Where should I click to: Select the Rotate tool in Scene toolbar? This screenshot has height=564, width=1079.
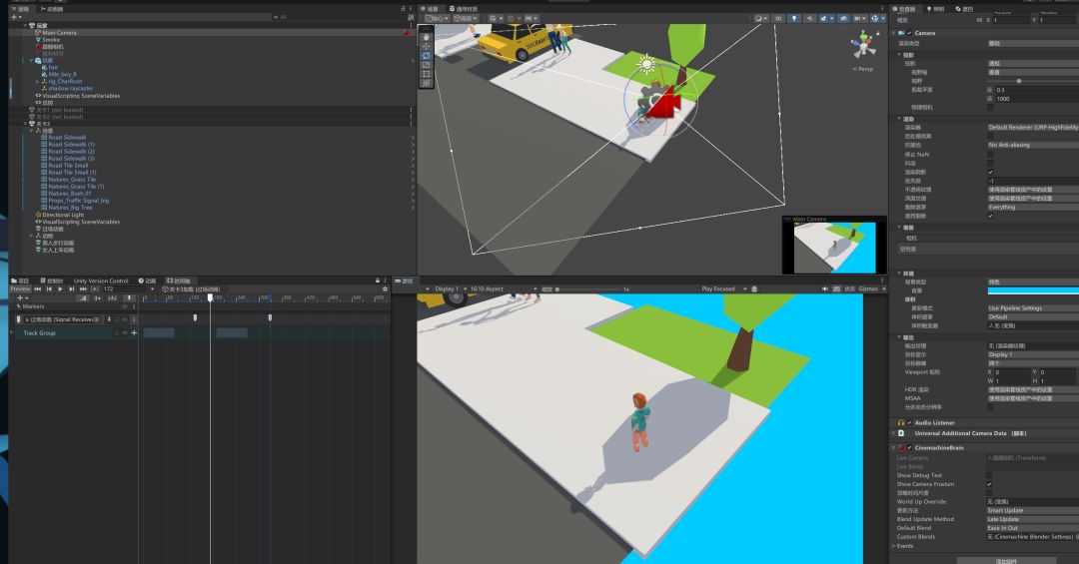tap(426, 55)
